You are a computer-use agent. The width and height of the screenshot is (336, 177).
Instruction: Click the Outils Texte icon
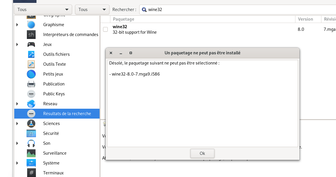point(31,64)
